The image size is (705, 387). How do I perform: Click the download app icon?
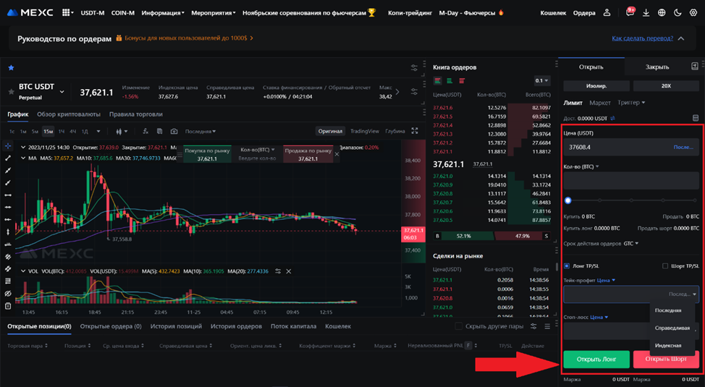coord(646,13)
